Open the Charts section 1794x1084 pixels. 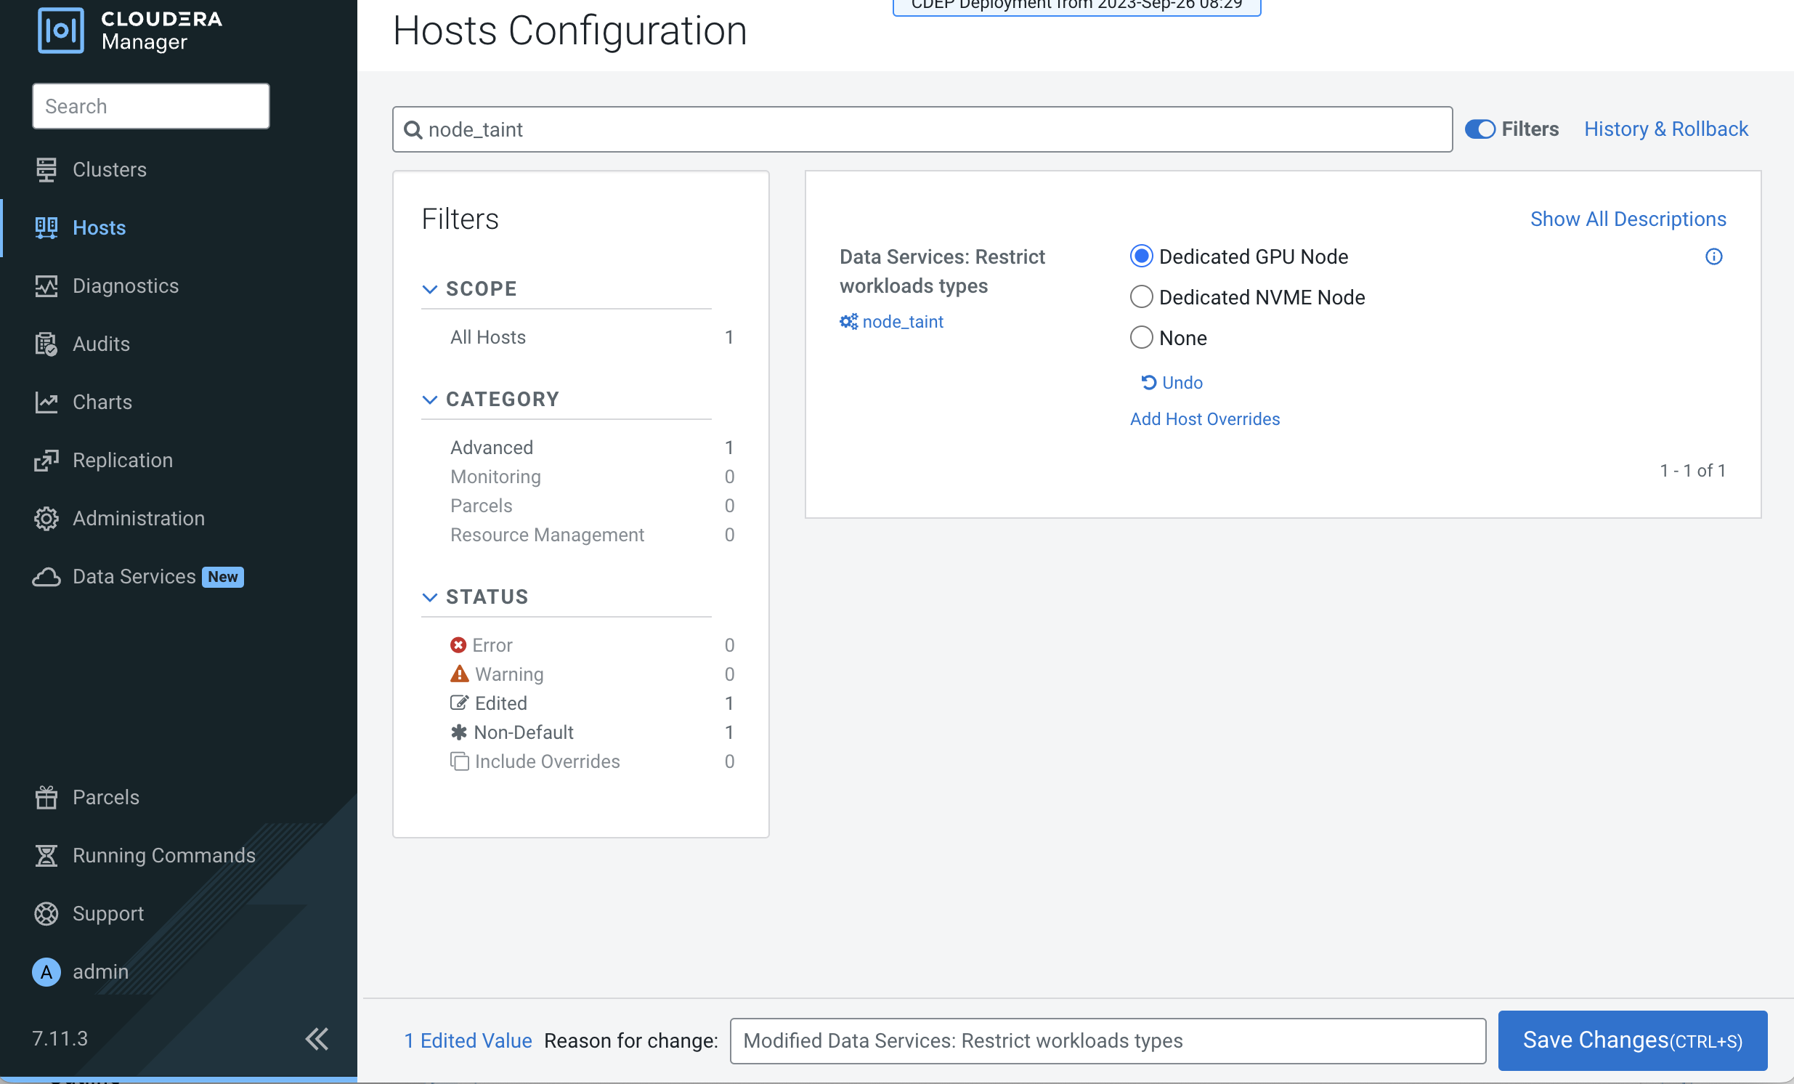click(102, 401)
